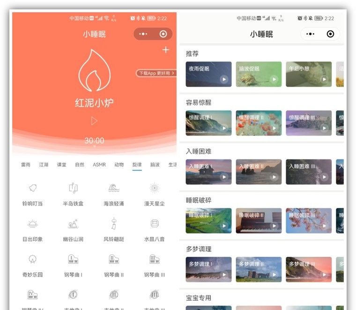Select the guitar II round icon

tap(114, 295)
